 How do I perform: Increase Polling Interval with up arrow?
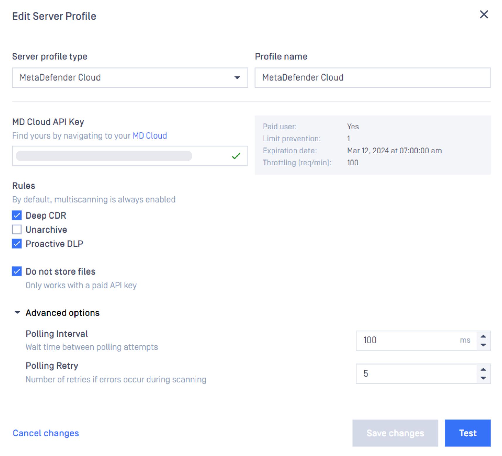coord(483,336)
